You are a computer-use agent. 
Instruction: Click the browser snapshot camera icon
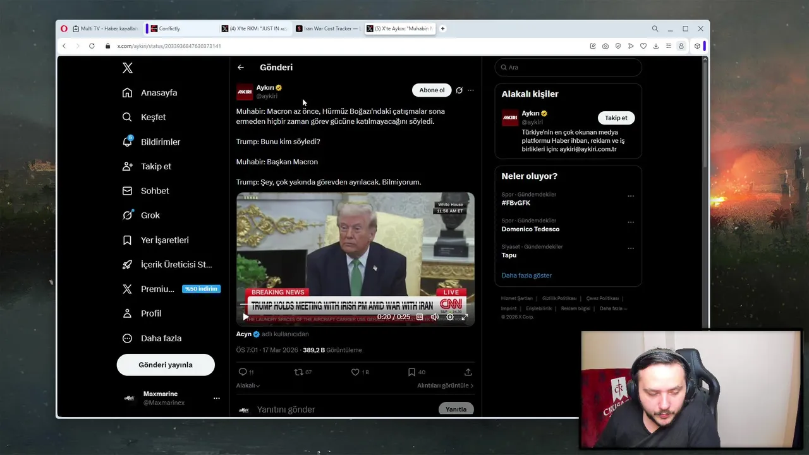pos(605,46)
